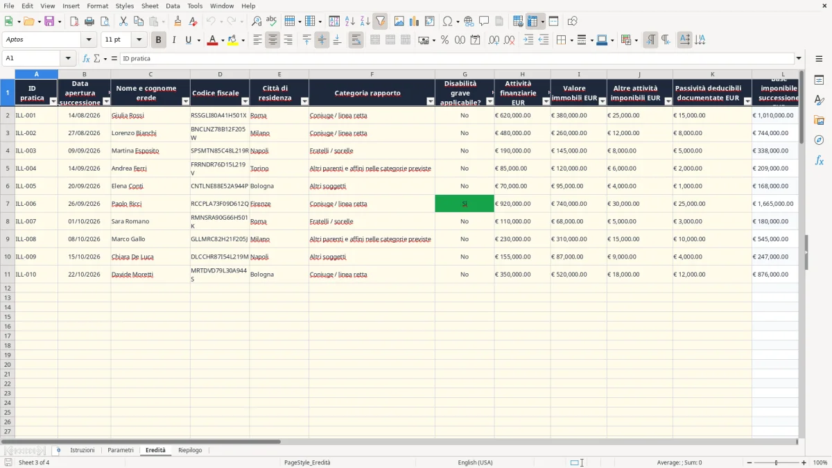Click the Copy icon
The width and height of the screenshot is (832, 468).
(139, 21)
